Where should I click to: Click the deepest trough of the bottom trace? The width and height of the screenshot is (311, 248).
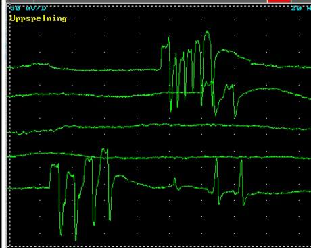[76, 239]
